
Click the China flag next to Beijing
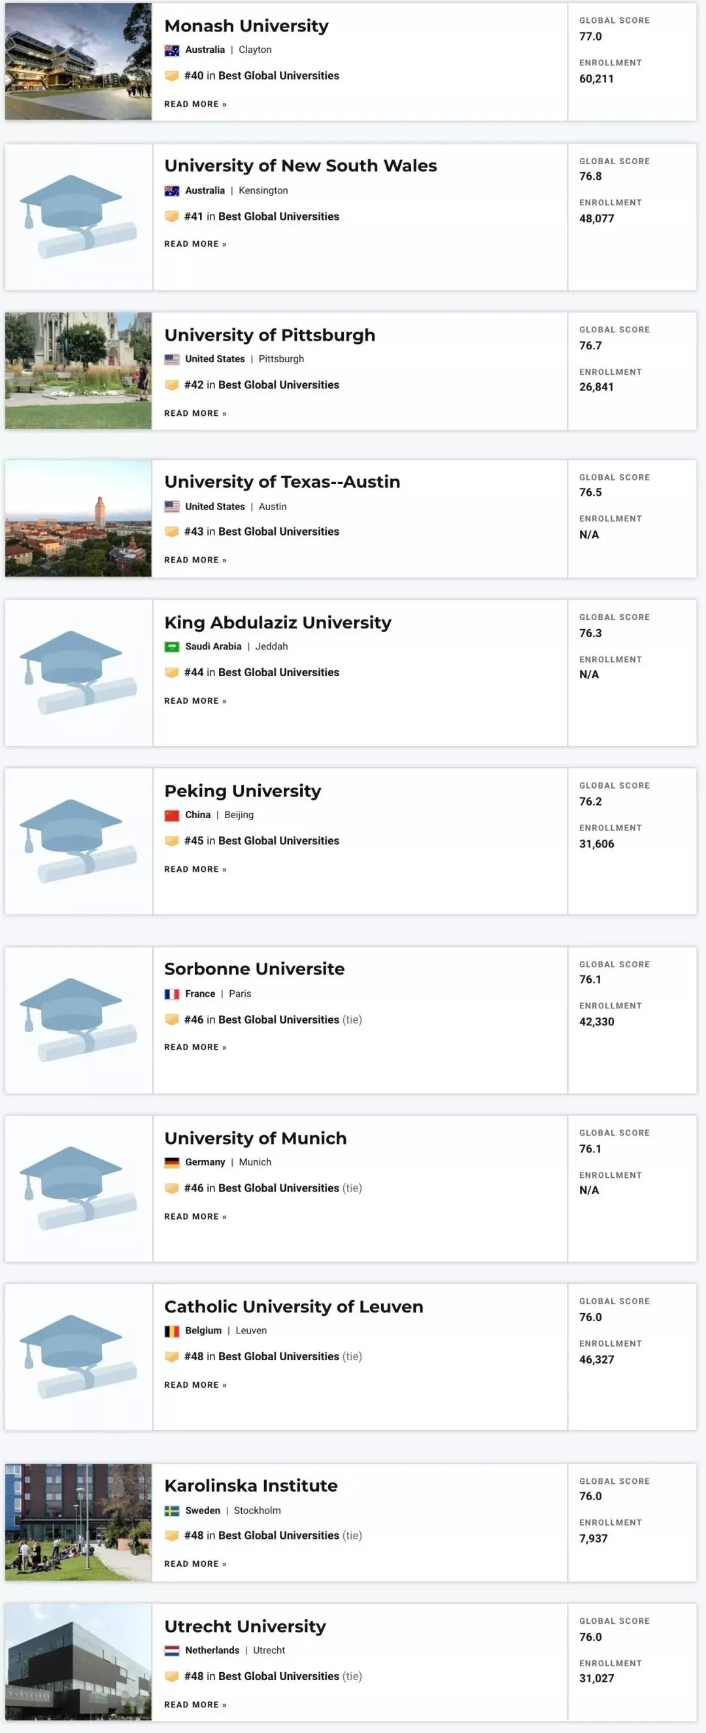click(172, 815)
